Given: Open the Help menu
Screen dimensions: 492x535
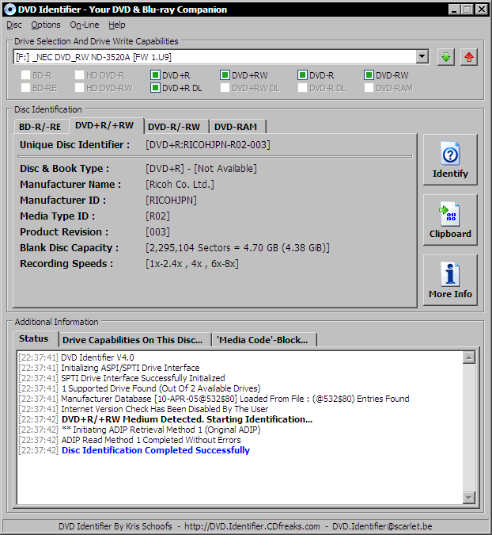Looking at the screenshot, I should [x=117, y=25].
